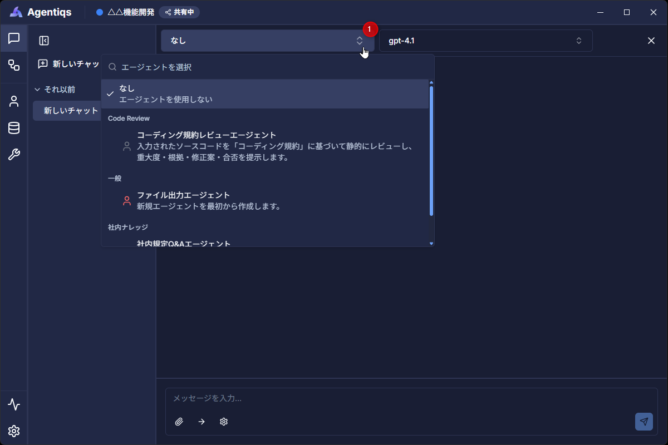Image resolution: width=668 pixels, height=445 pixels.
Task: Click the arrow icon below message input
Action: click(x=202, y=422)
